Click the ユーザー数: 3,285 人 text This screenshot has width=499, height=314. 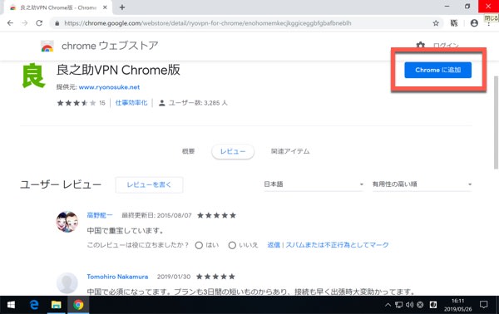coord(198,103)
